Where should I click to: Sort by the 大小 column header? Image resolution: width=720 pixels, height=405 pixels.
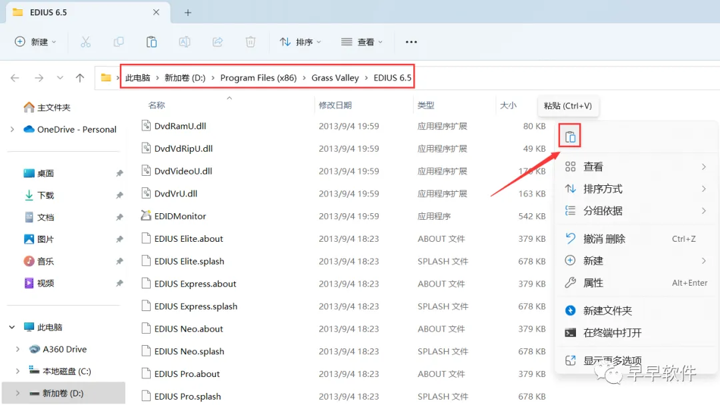click(x=508, y=105)
